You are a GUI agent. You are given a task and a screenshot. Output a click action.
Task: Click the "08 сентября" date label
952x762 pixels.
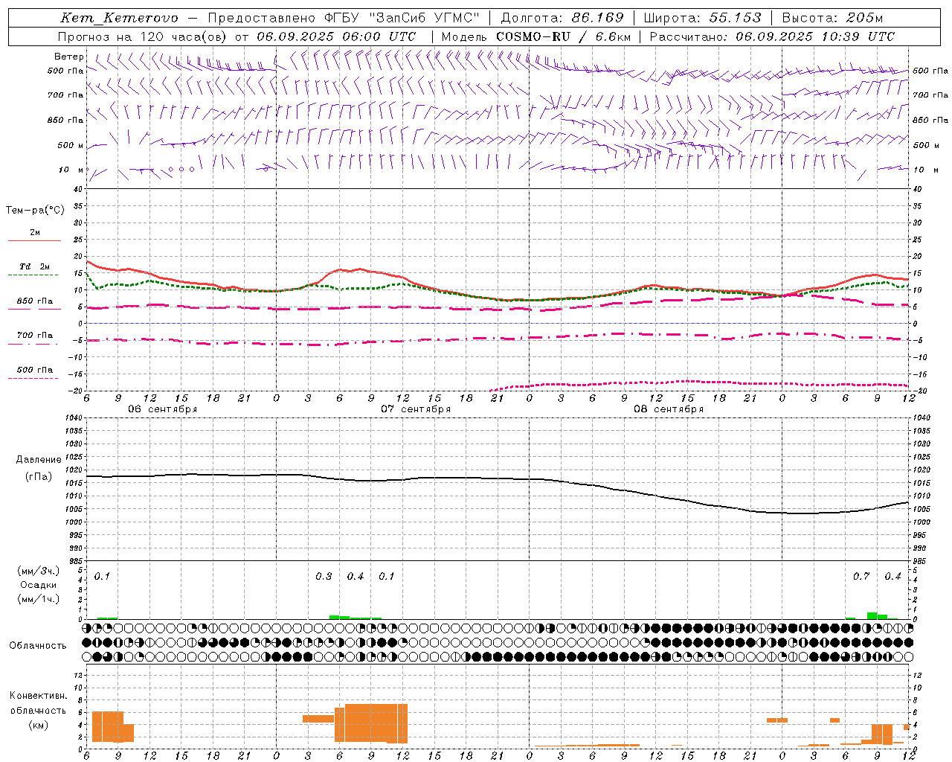[x=668, y=409]
